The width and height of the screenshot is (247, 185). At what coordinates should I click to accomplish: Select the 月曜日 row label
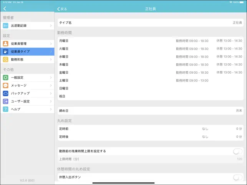click(x=64, y=41)
